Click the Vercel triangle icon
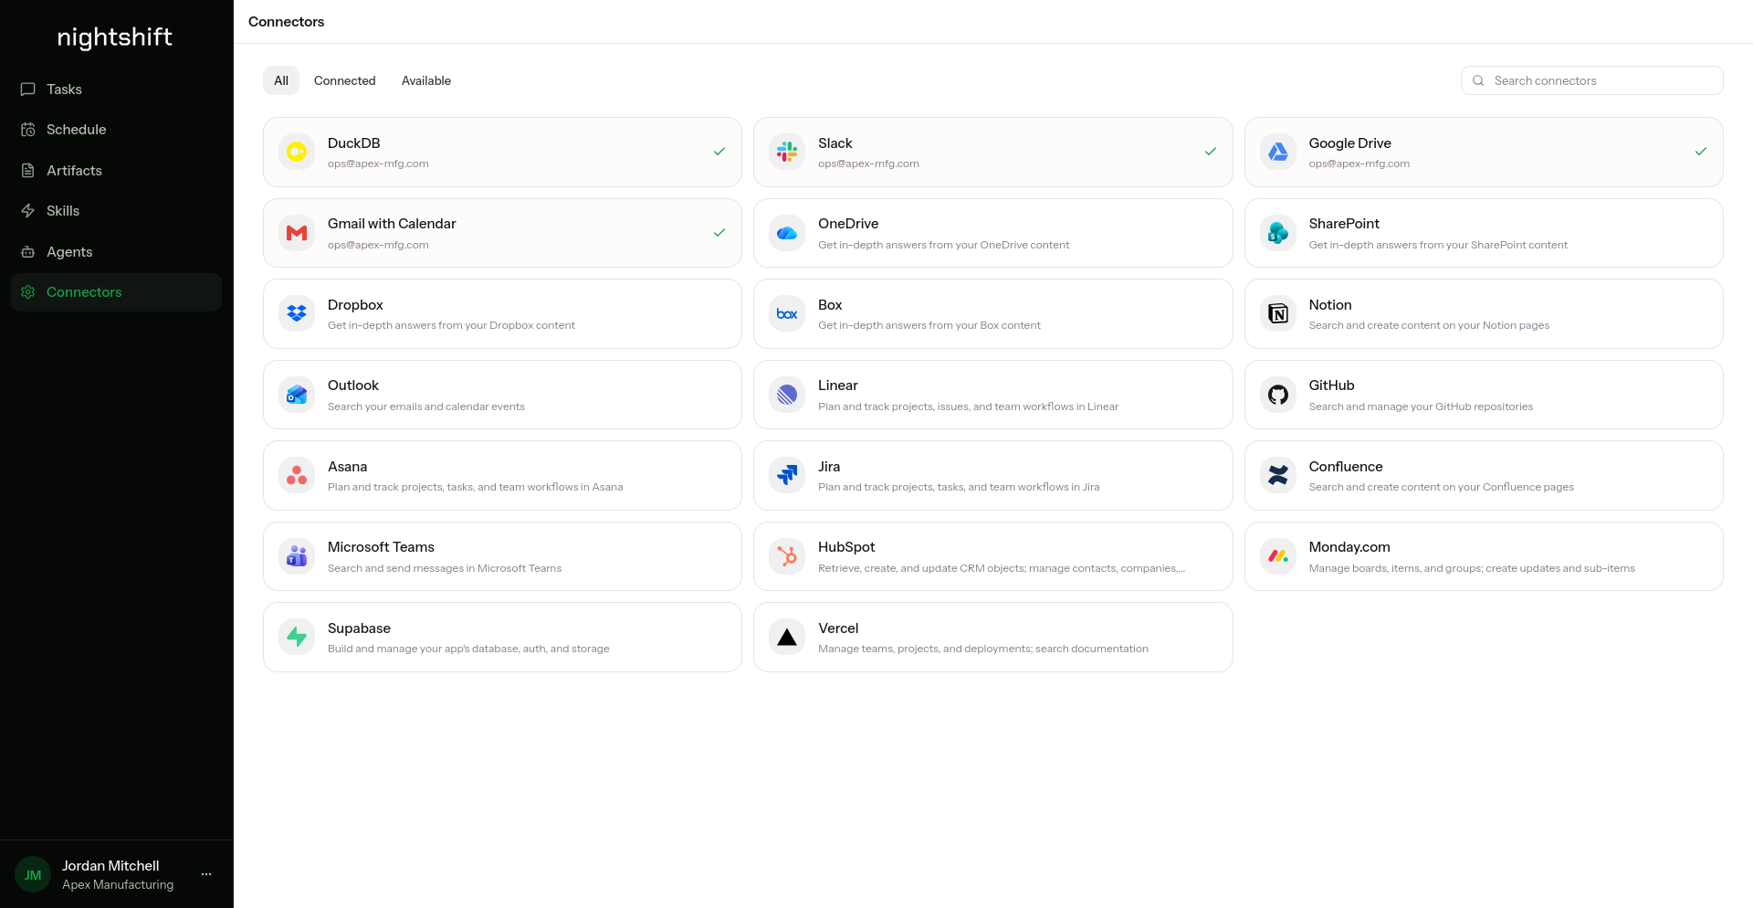 click(x=787, y=637)
